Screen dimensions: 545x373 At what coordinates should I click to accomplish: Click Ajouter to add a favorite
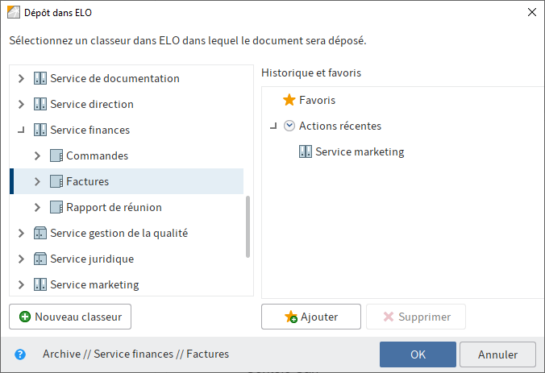pyautogui.click(x=311, y=317)
